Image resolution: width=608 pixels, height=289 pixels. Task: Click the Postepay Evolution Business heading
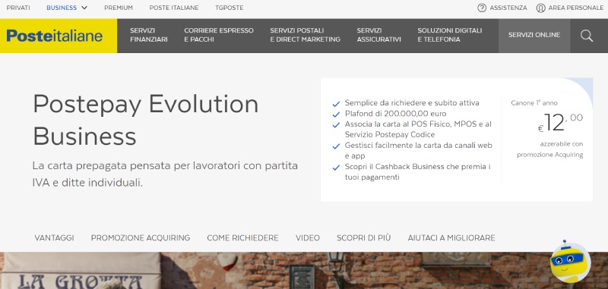point(145,120)
